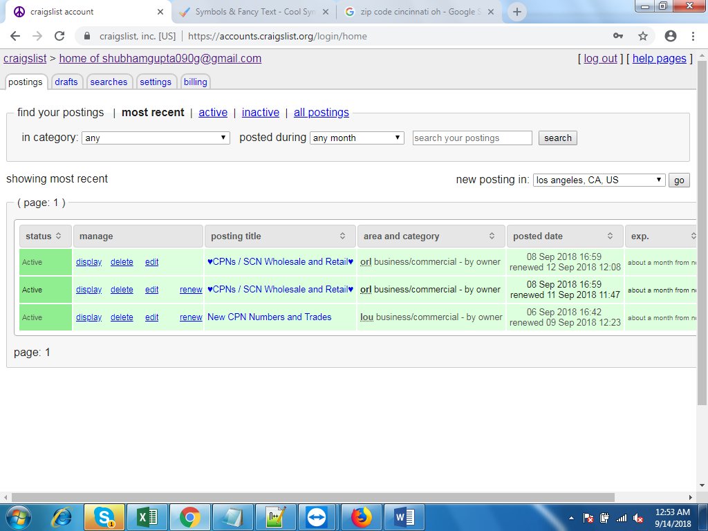The height and width of the screenshot is (531, 708).
Task: Close the zip code cincinnati Google tab
Action: point(491,12)
